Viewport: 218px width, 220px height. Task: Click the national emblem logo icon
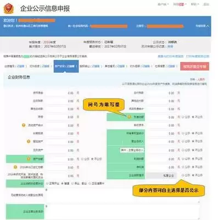9,8
